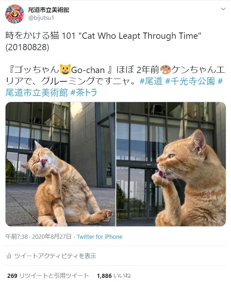The width and height of the screenshot is (231, 282).
Task: Open the 尾道市立美術館 account name link
Action: coord(48,10)
